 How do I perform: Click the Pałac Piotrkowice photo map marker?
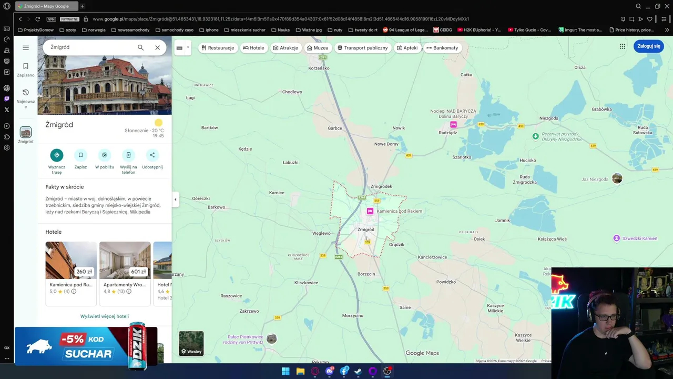271,339
